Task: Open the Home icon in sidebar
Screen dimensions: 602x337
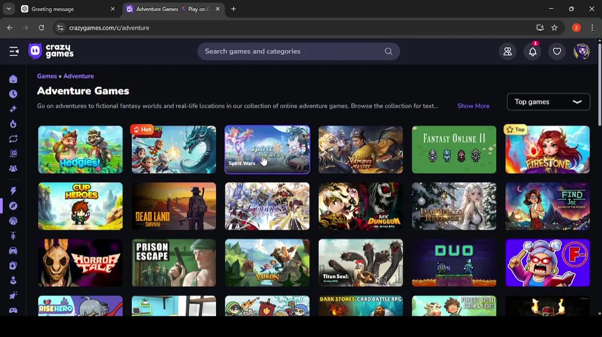Action: click(13, 79)
